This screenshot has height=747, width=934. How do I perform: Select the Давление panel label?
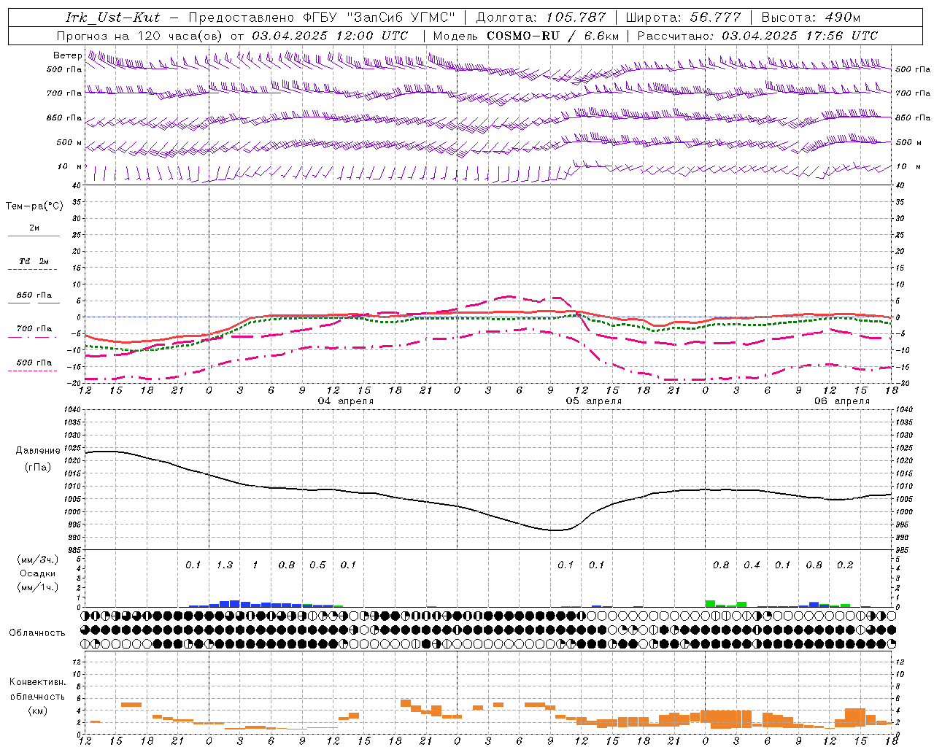[x=38, y=451]
